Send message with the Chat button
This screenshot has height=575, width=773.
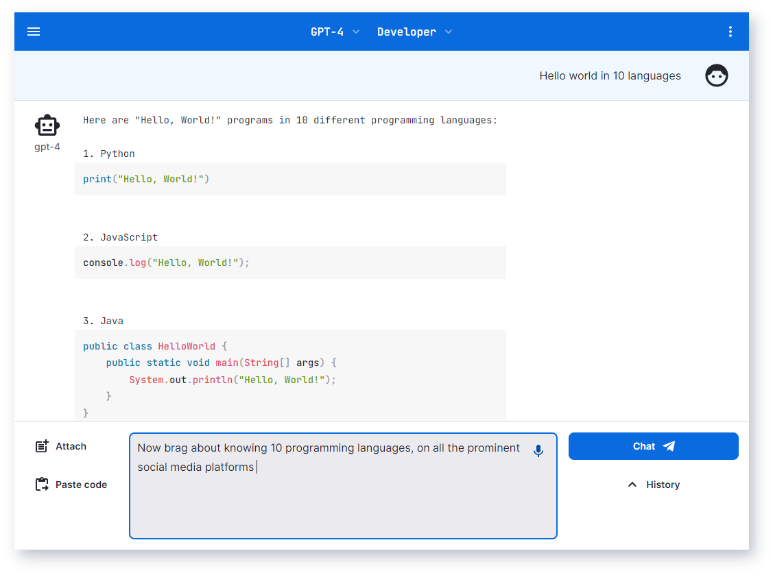point(653,446)
